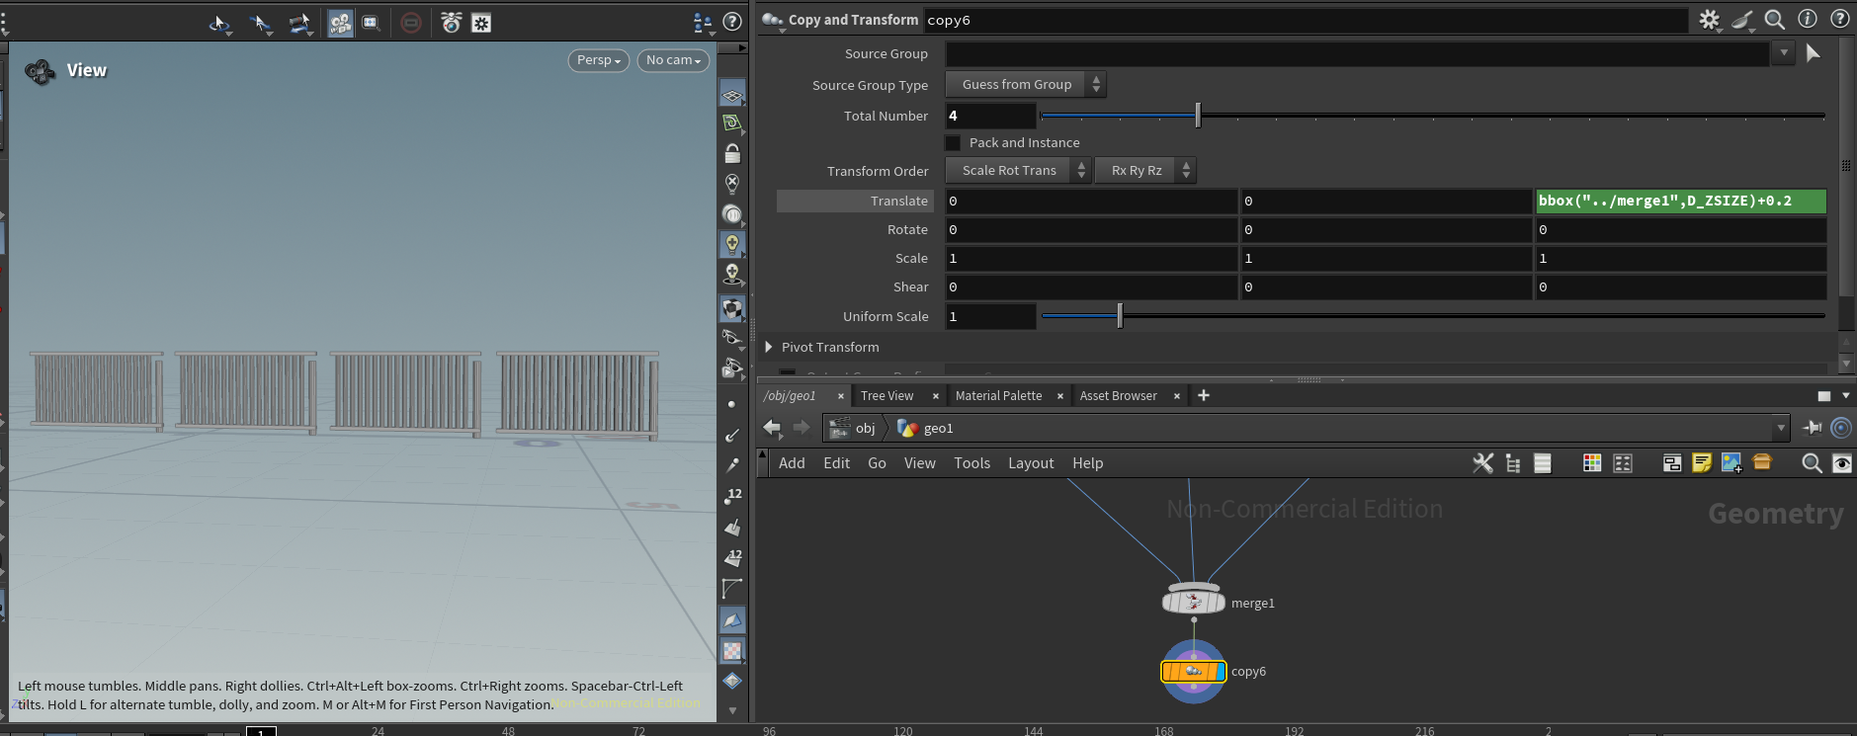Open viewport display options gear icon
Image resolution: width=1857 pixels, height=736 pixels.
coord(481,23)
